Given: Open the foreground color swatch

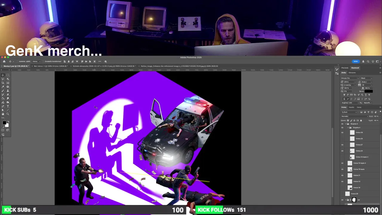Looking at the screenshot, I should (x=4, y=122).
